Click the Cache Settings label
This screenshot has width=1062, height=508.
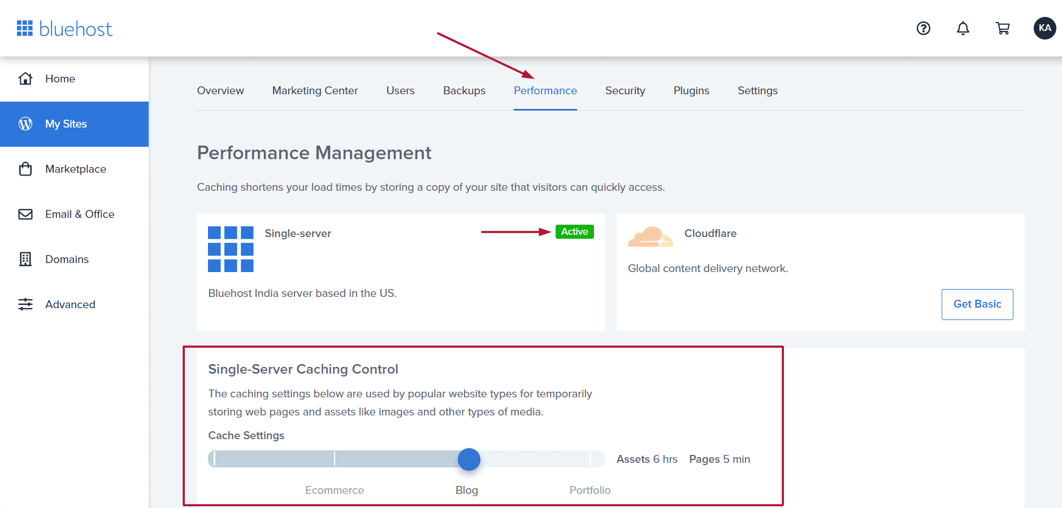tap(246, 435)
